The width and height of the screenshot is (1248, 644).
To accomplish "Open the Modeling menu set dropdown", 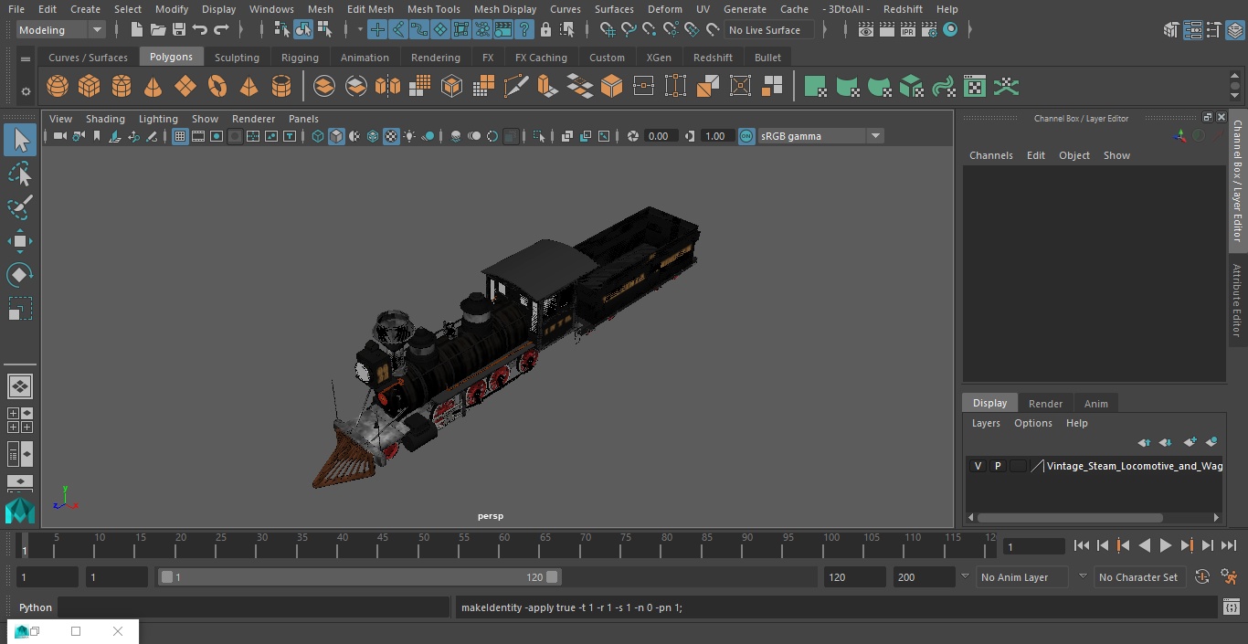I will pyautogui.click(x=61, y=30).
